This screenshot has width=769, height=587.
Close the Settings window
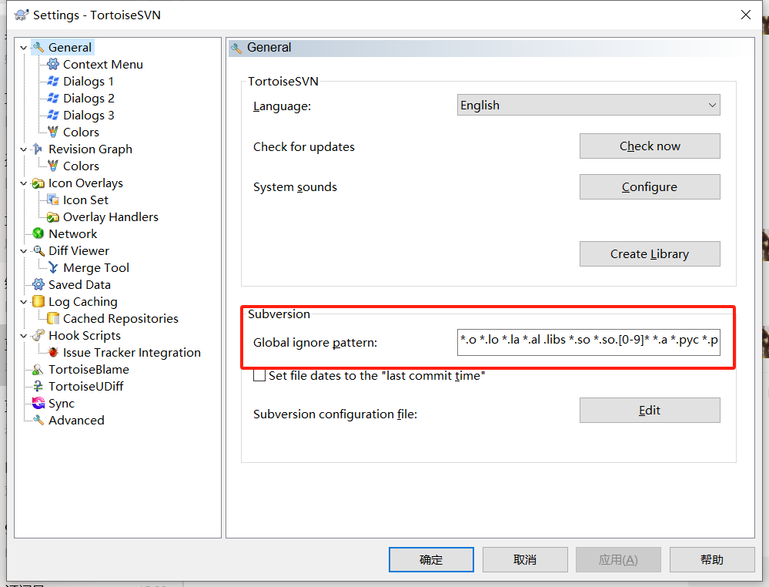745,15
